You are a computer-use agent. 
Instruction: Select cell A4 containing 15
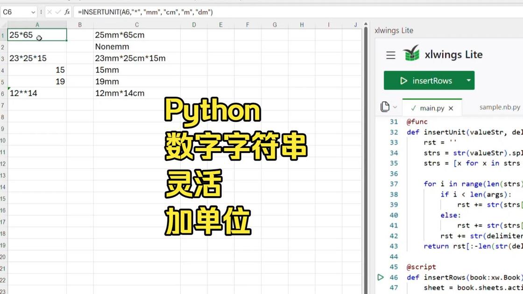tap(37, 70)
